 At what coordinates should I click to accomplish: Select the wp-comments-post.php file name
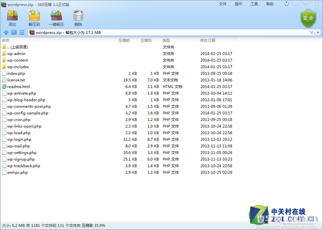click(29, 106)
